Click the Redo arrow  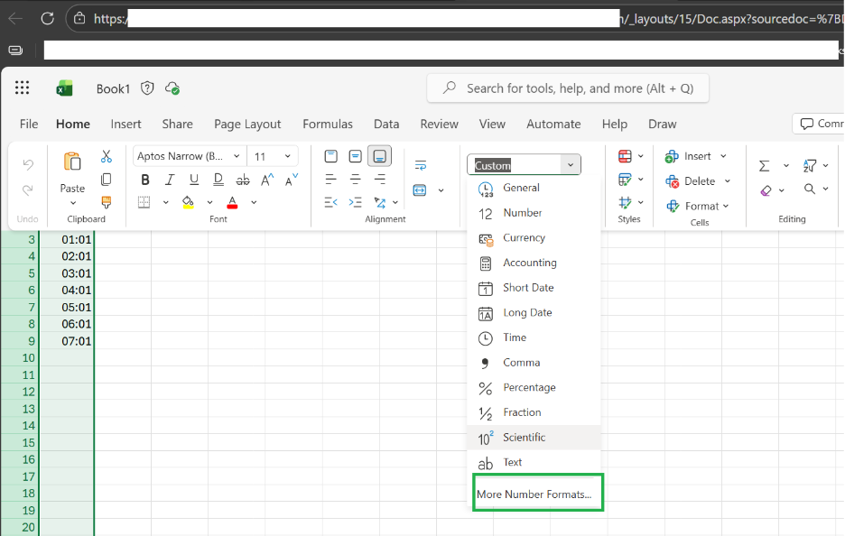click(28, 189)
